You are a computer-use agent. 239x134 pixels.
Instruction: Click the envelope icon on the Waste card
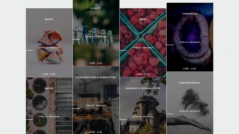click(x=46, y=74)
